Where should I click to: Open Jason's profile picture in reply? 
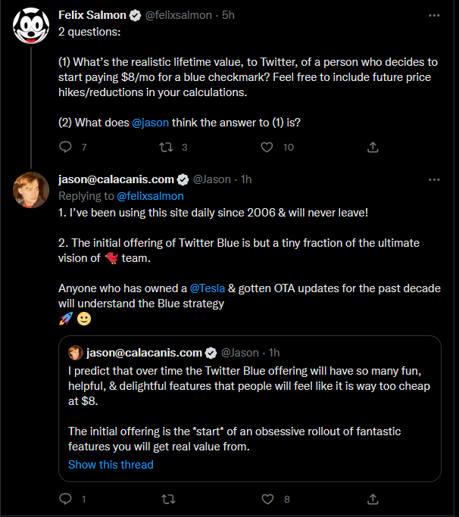click(31, 191)
